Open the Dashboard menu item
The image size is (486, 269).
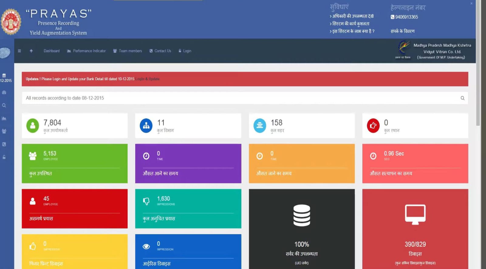coord(51,51)
